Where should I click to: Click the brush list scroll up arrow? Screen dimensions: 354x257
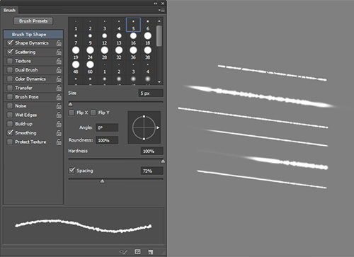[159, 21]
